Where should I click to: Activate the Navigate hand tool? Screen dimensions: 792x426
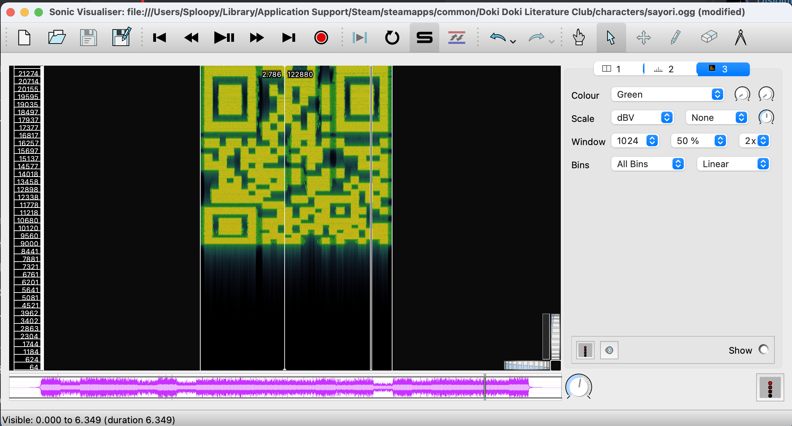(x=578, y=37)
